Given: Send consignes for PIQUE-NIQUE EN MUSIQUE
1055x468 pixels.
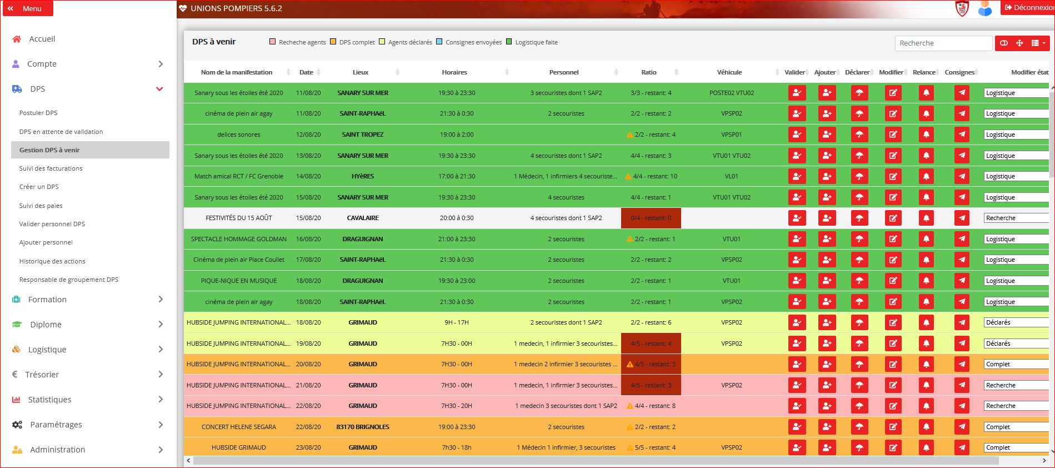Looking at the screenshot, I should (962, 281).
